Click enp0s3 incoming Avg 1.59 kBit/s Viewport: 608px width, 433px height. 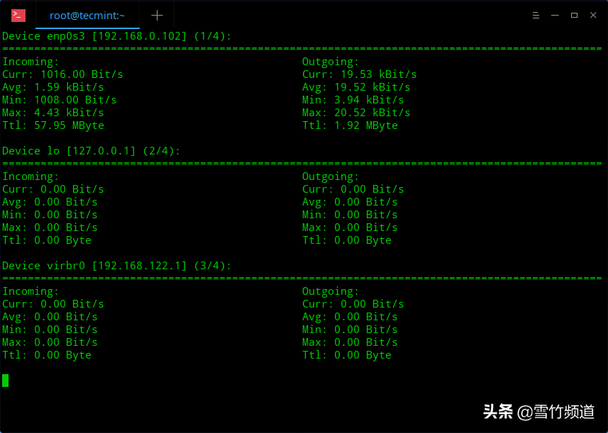pos(53,87)
